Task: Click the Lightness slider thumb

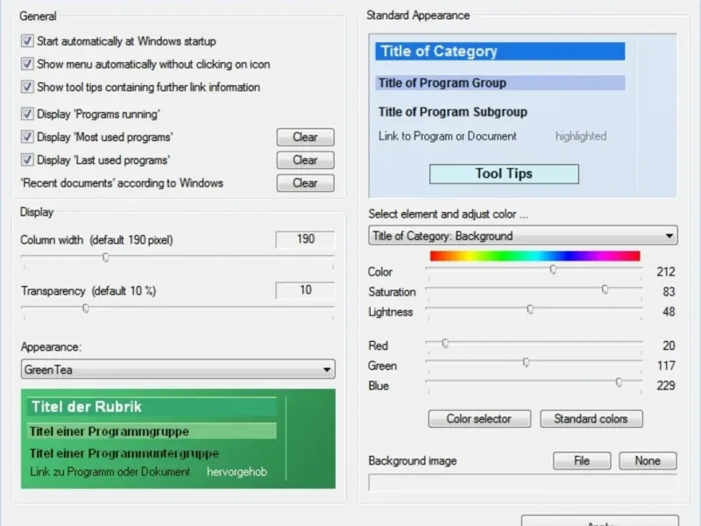Action: 530,309
